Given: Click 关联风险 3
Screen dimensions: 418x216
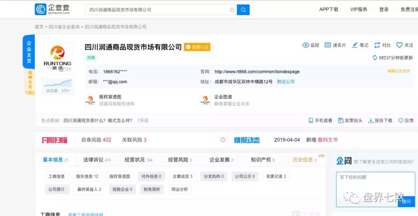Looking at the screenshot, I should pos(134,140).
